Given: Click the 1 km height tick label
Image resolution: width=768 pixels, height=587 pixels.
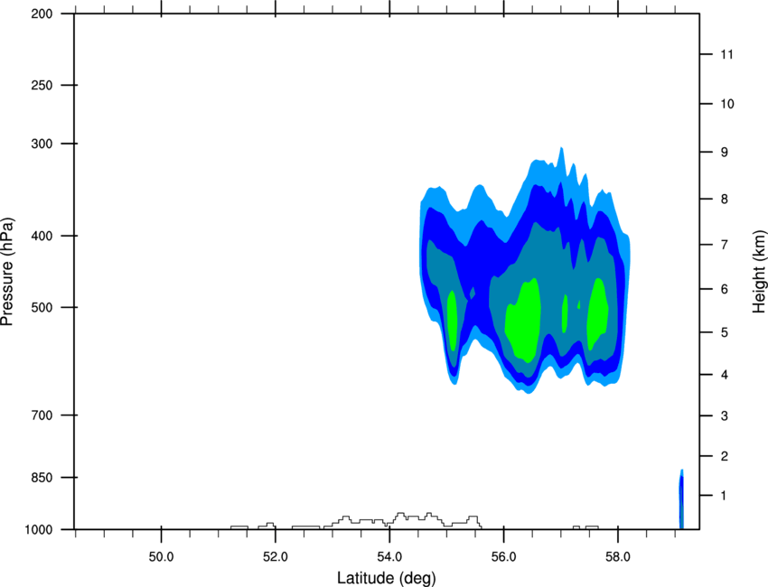Looking at the screenshot, I should click(x=724, y=496).
